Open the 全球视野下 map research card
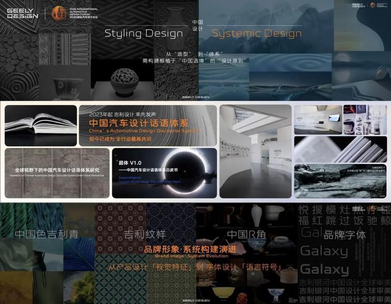The image size is (391, 304). 57,173
